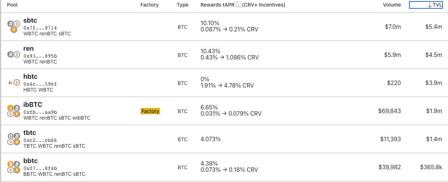Click the tbtc pool token icons
Screen dimensions: 448x182
(13, 139)
